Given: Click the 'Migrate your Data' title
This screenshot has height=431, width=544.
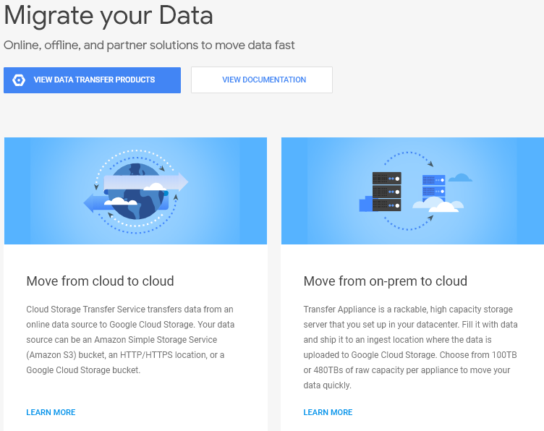Looking at the screenshot, I should point(109,16).
